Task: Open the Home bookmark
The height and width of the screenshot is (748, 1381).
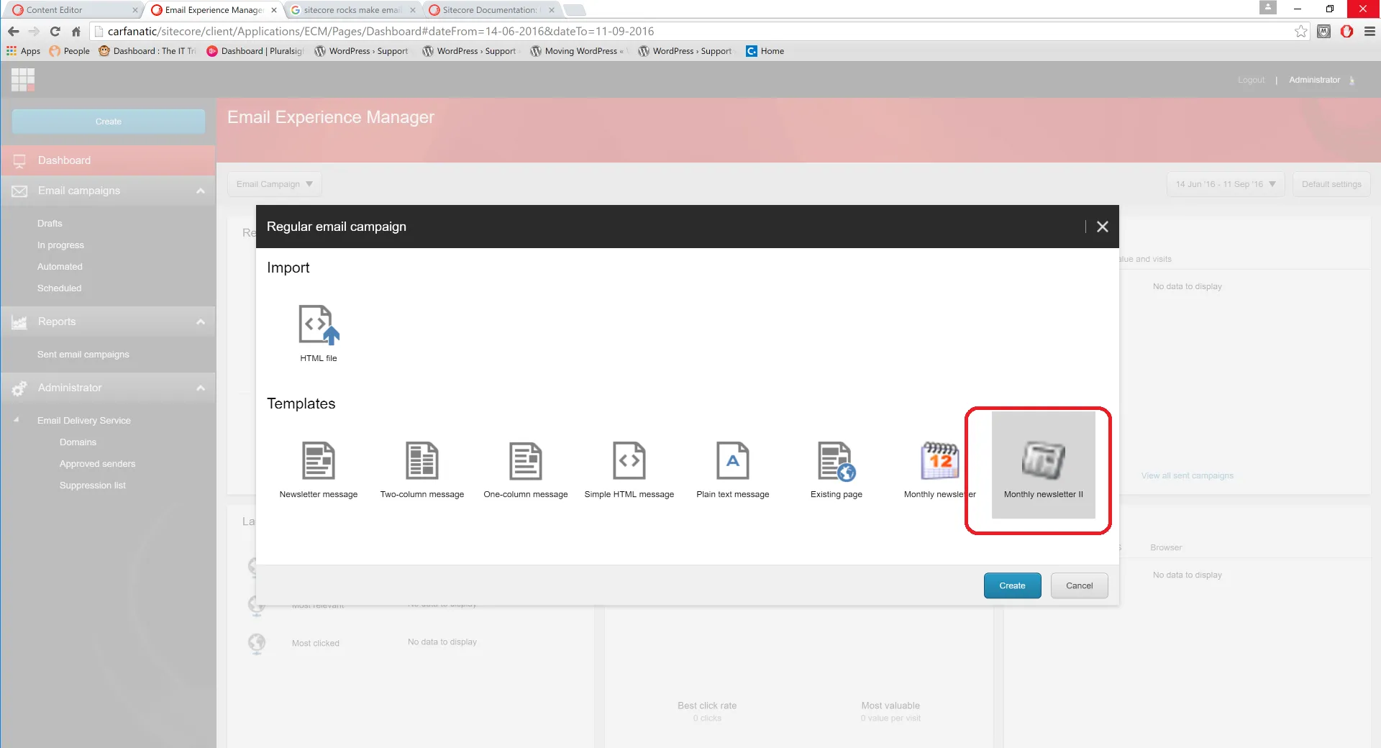Action: pos(765,51)
